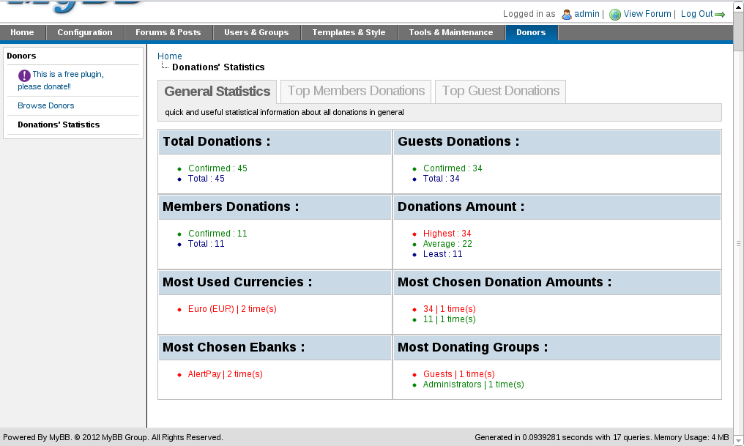Screen dimensions: 744x446
Task: Click the 'Powered By MyBB' footer text
Action: pyautogui.click(x=113, y=437)
